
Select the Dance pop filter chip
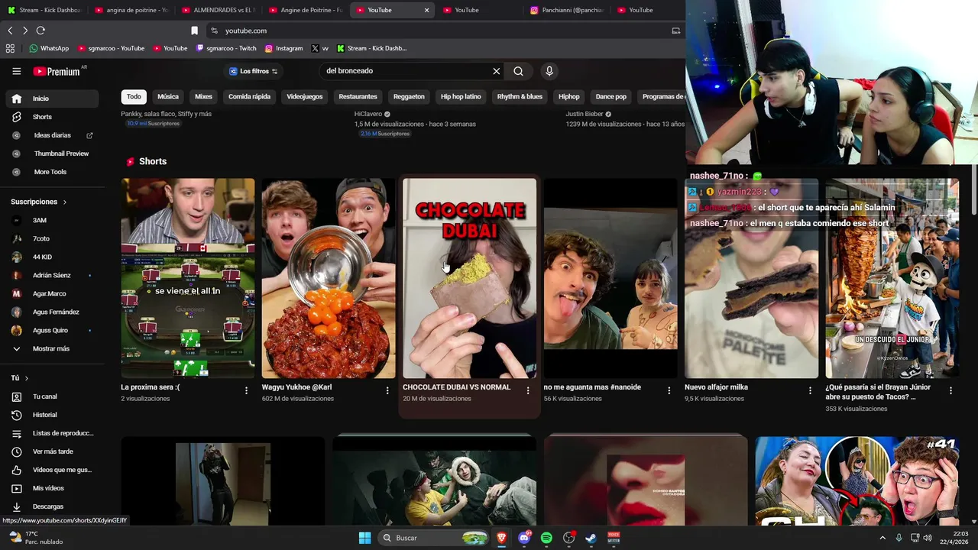tap(611, 96)
